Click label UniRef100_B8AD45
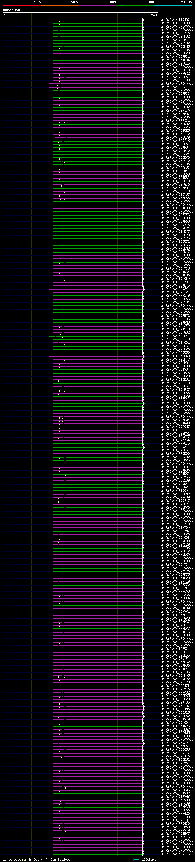Viewport: 195px width, 862px height. tap(175, 285)
